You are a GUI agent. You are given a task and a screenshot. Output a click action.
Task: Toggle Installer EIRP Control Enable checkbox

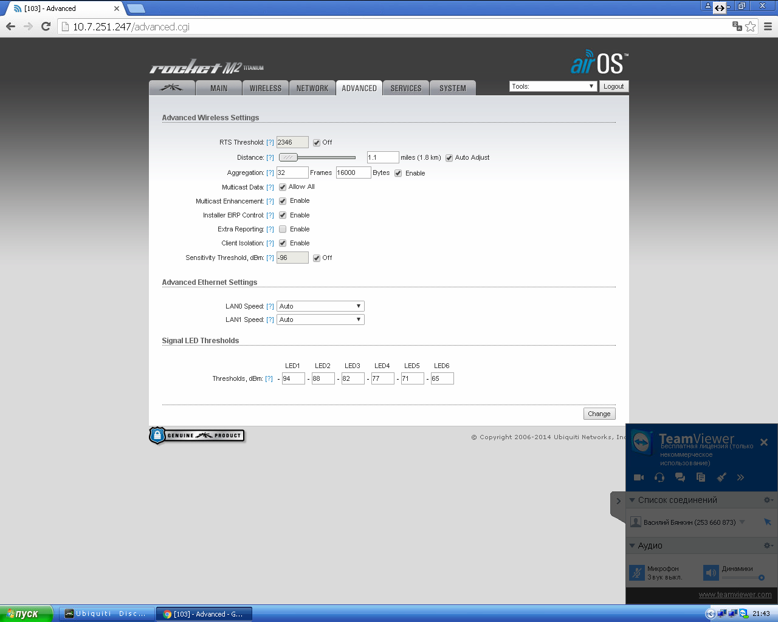point(283,215)
